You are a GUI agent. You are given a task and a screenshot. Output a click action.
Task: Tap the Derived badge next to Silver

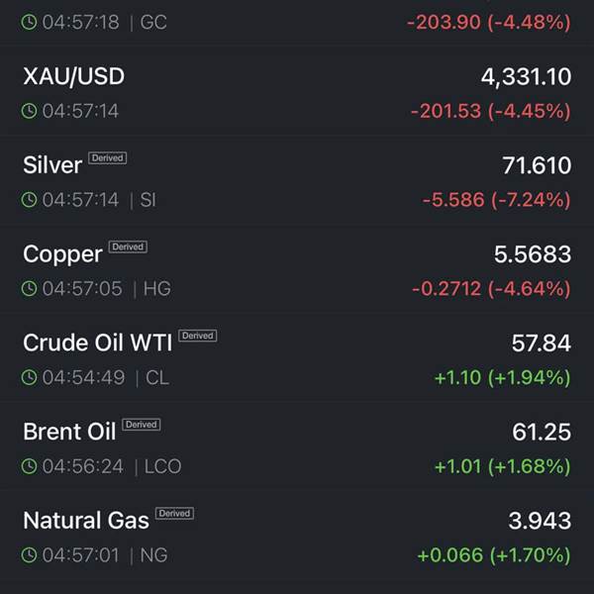click(108, 157)
